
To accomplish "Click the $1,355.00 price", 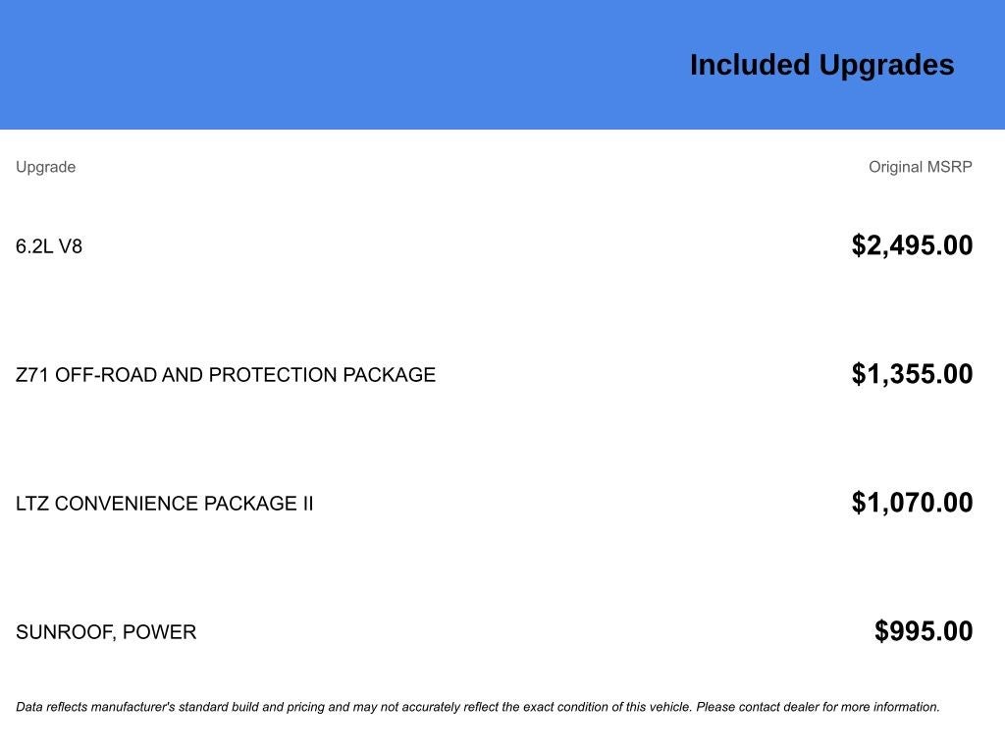I will [912, 374].
